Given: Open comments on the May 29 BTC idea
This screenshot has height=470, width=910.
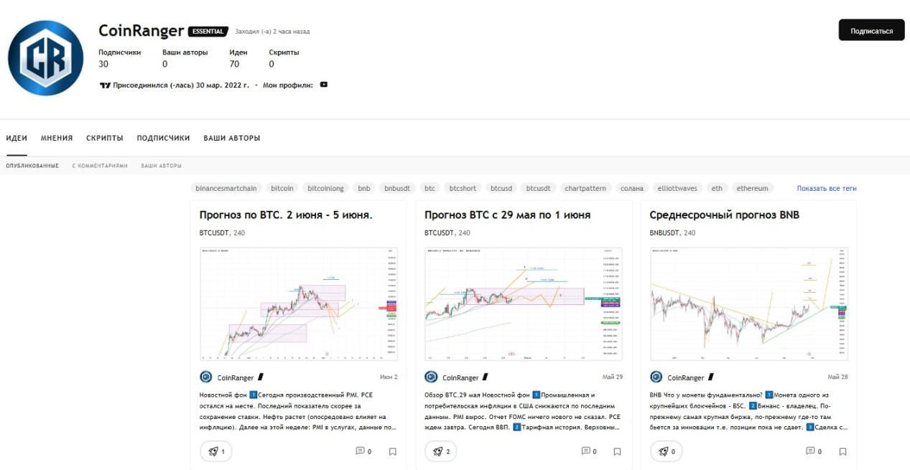Looking at the screenshot, I should point(588,451).
